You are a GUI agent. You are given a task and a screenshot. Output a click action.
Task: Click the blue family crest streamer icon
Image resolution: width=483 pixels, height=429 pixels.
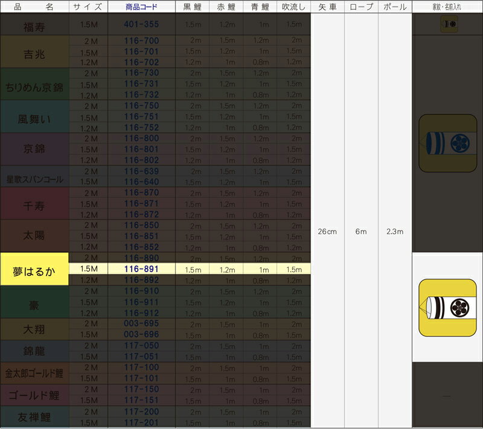[447, 144]
